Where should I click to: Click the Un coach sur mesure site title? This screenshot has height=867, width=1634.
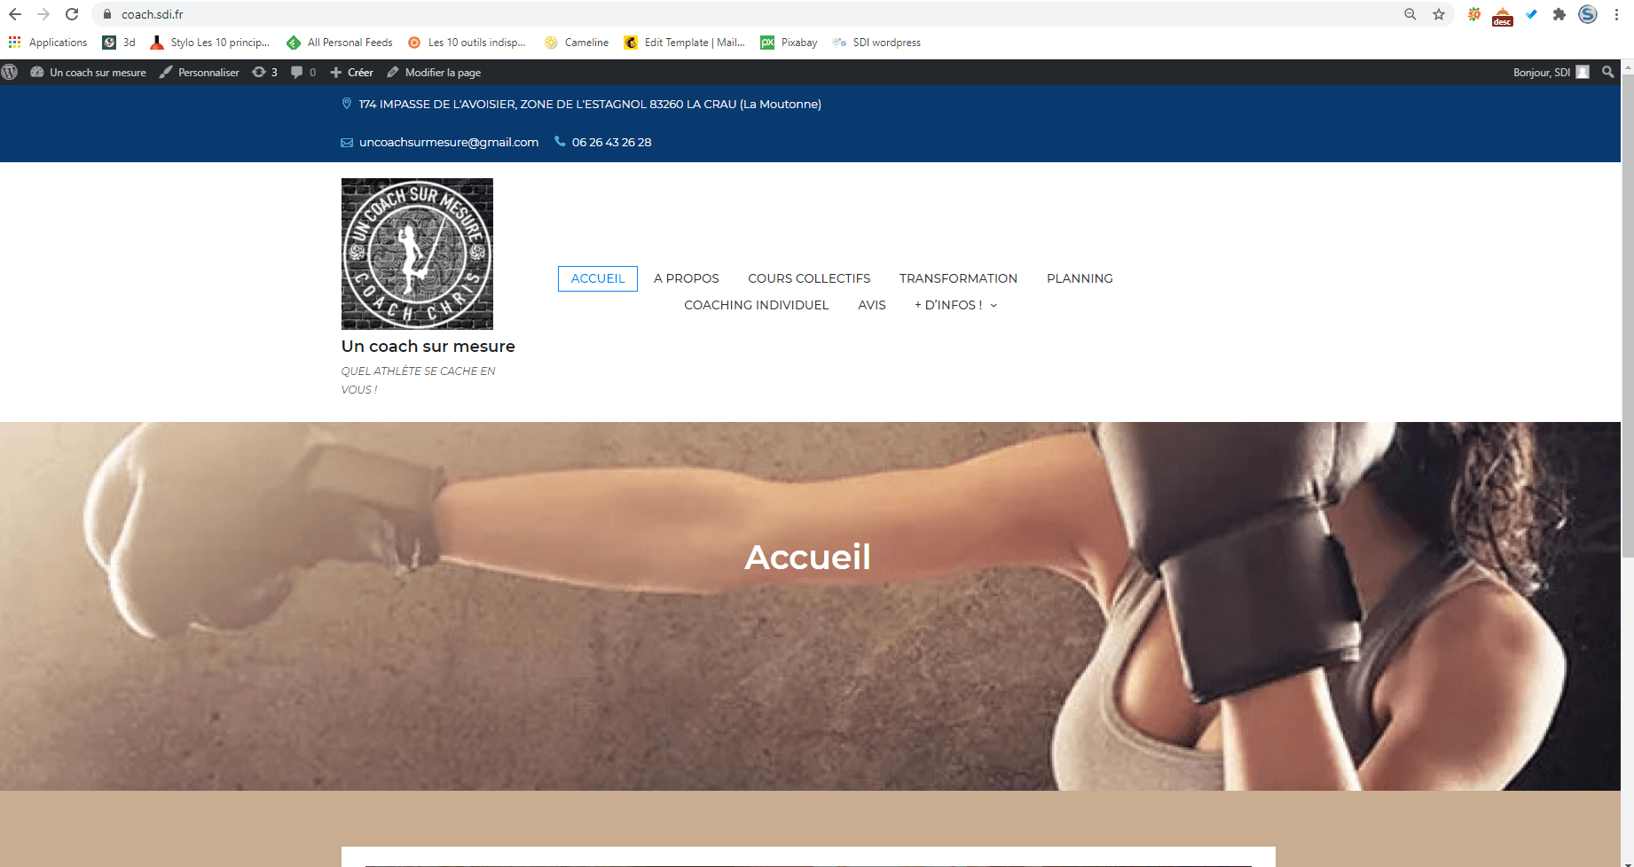[428, 347]
